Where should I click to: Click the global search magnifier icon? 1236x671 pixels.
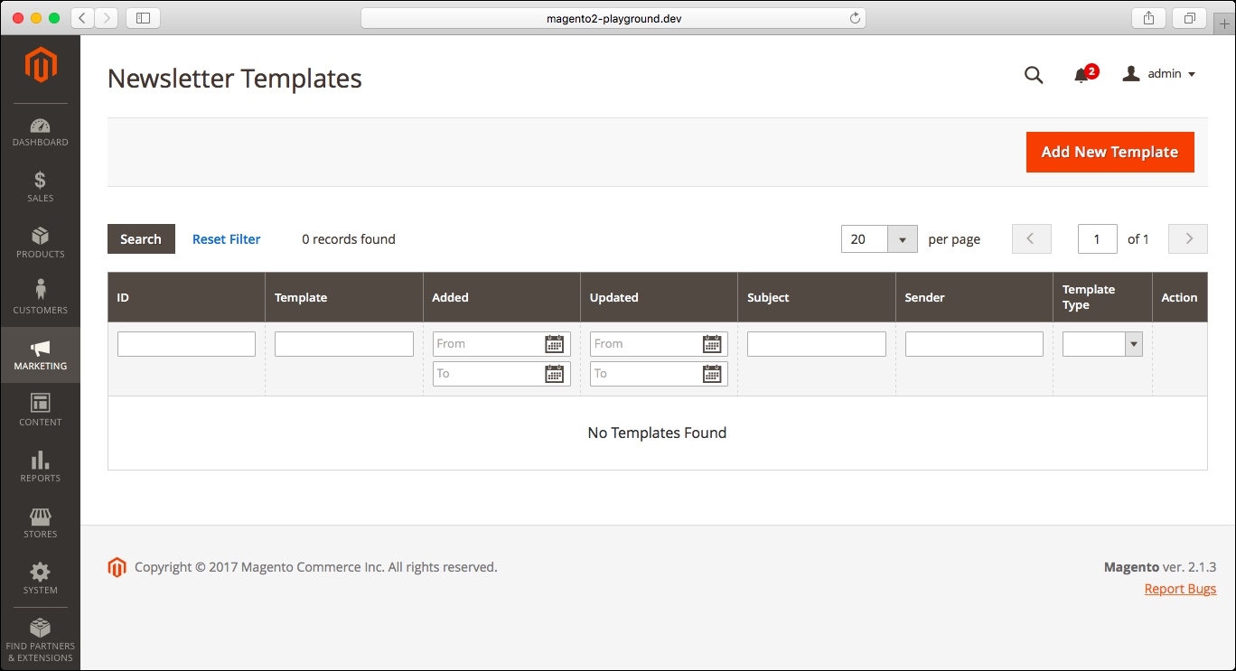pyautogui.click(x=1034, y=75)
